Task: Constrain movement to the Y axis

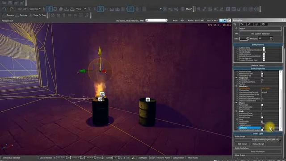Action: [x=95, y=9]
